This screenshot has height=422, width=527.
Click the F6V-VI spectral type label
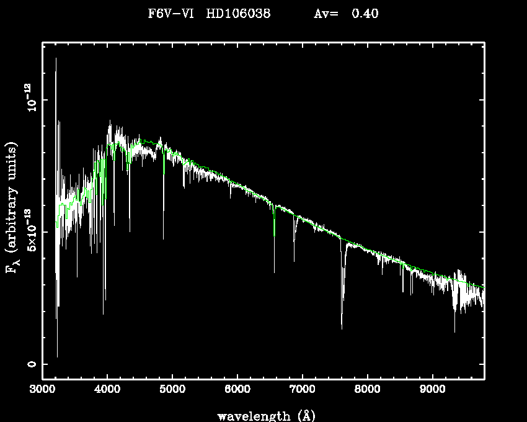coord(175,14)
